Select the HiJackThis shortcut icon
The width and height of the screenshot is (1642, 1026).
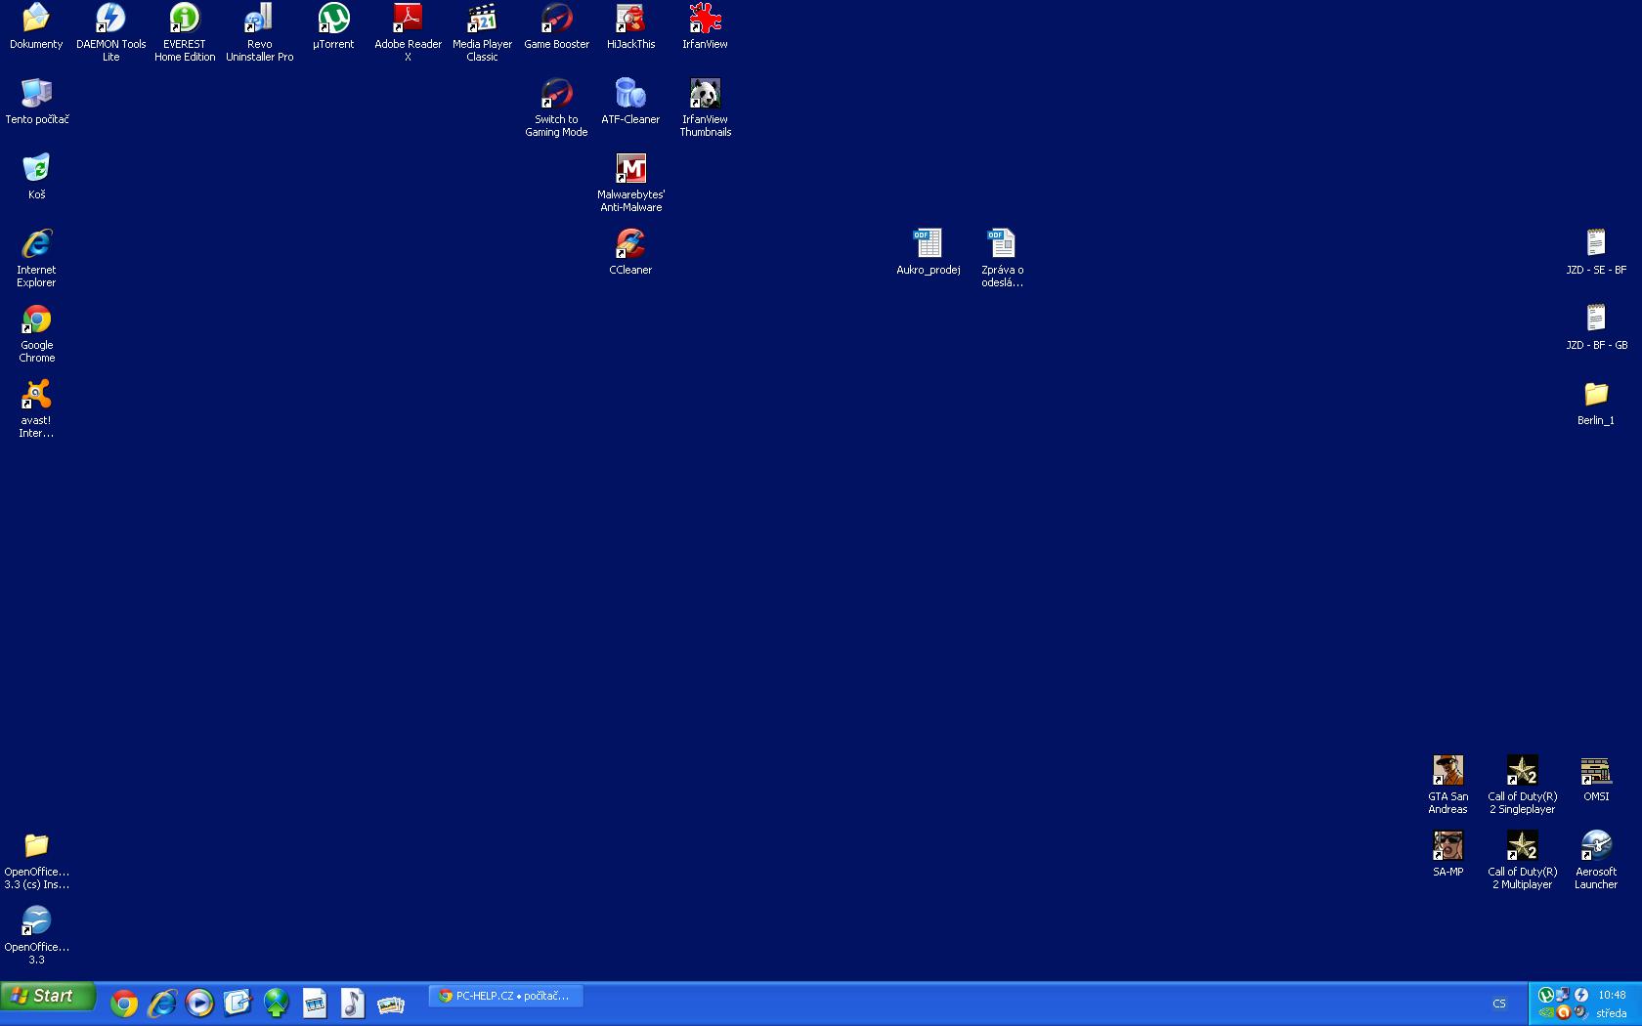630,19
